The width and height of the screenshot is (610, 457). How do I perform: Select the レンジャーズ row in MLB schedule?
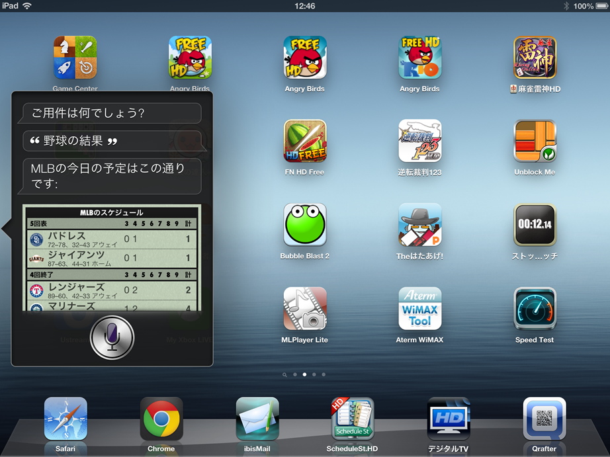click(112, 290)
